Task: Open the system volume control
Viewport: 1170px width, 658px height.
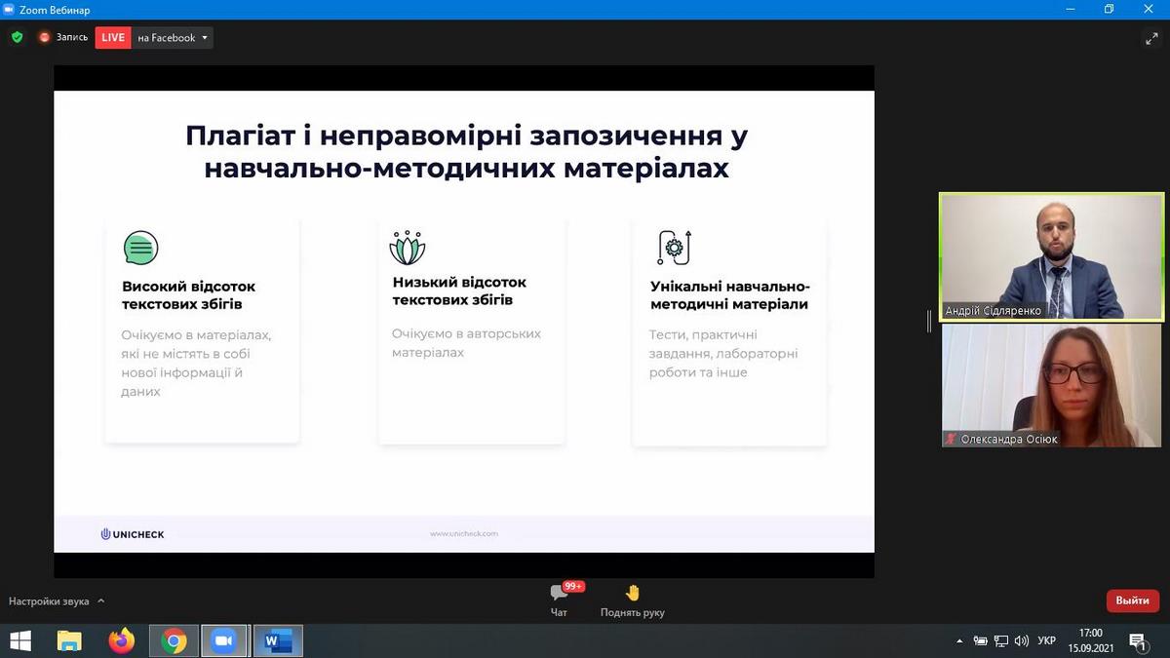Action: point(1021,640)
